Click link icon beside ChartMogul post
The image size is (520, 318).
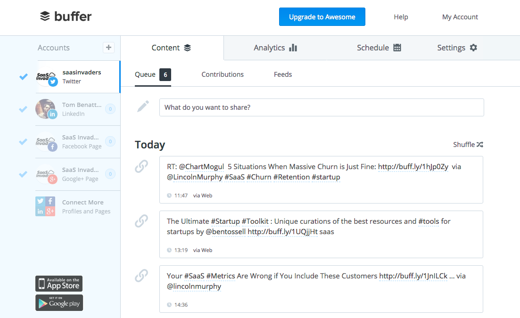coord(141,166)
